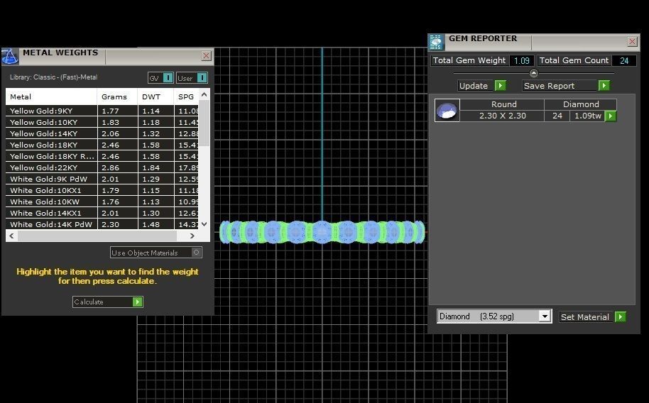Click the green arrow next to Update
This screenshot has height=403, width=649.
tap(501, 85)
